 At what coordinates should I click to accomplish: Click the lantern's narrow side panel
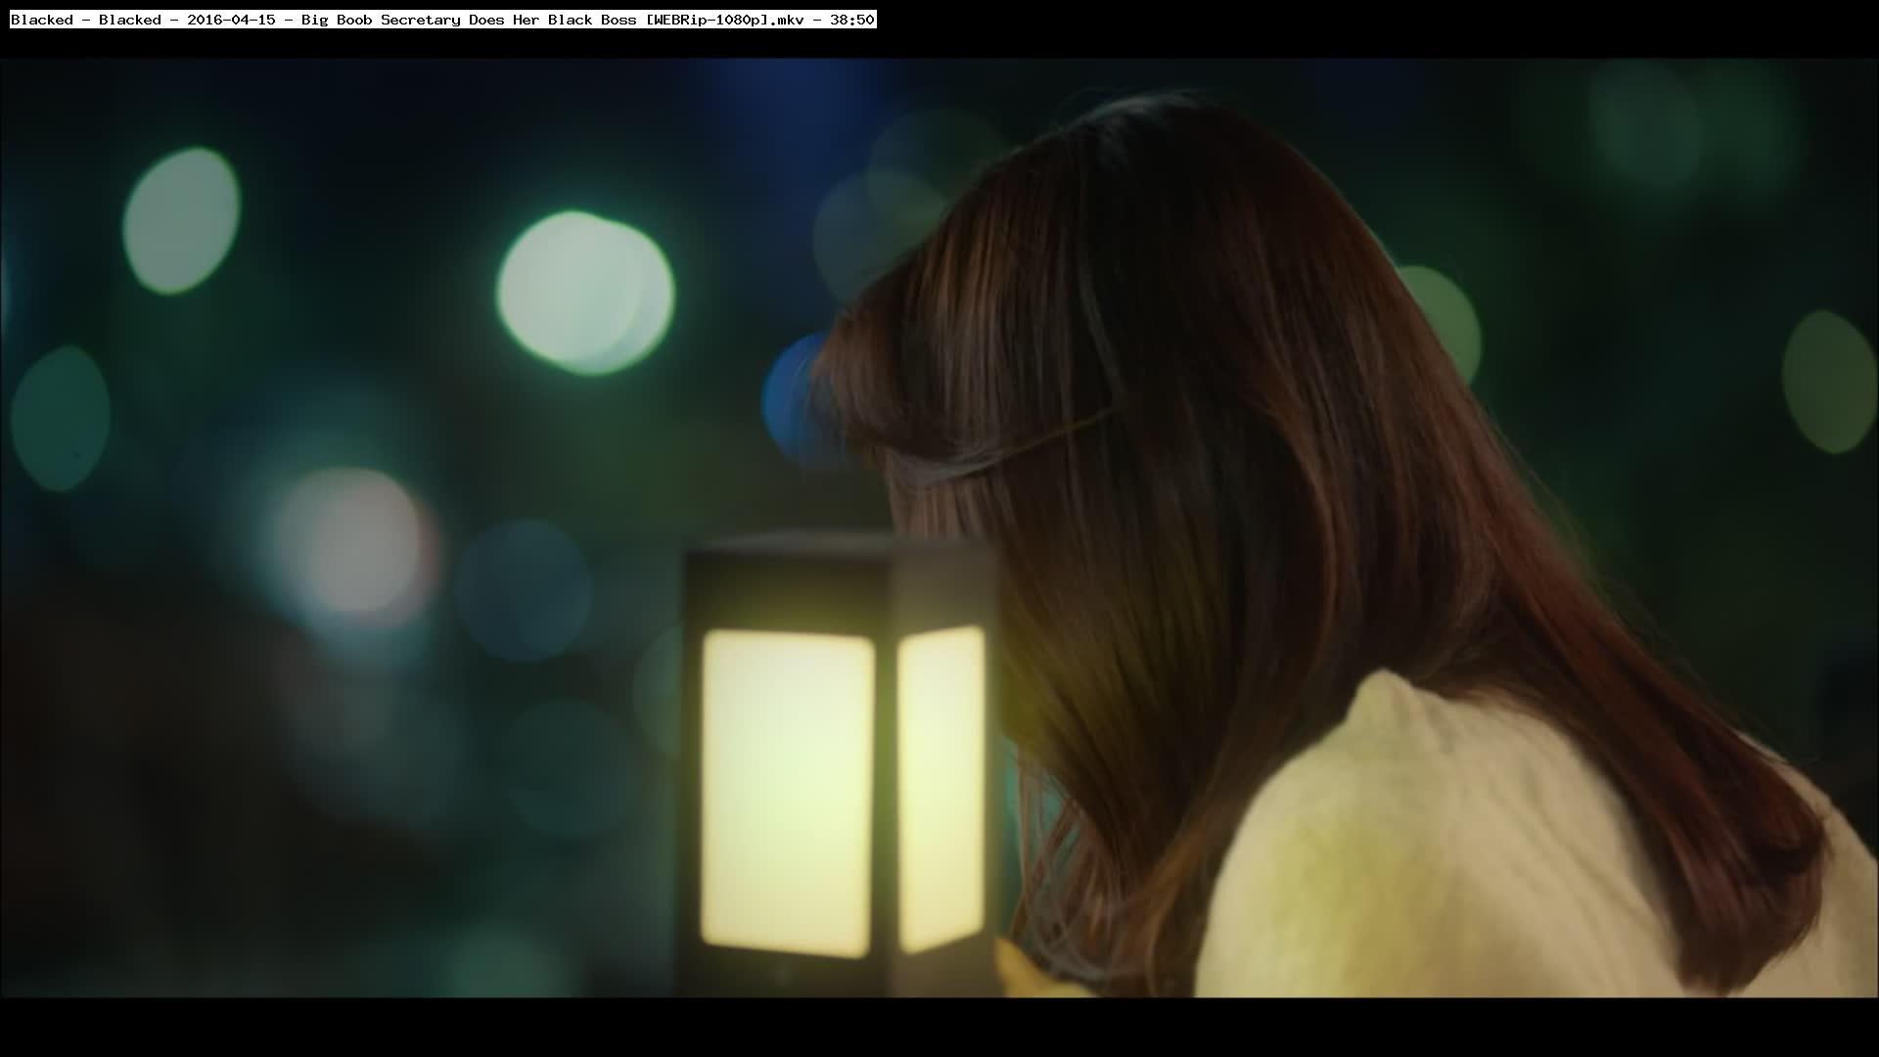click(x=941, y=788)
